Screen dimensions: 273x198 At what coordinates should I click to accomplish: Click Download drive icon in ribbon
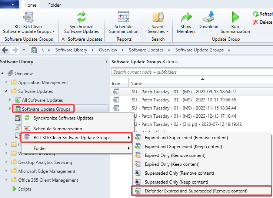click(x=209, y=17)
